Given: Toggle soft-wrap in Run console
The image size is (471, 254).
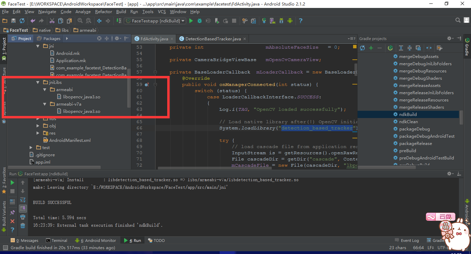Looking at the screenshot, I should 23,200.
